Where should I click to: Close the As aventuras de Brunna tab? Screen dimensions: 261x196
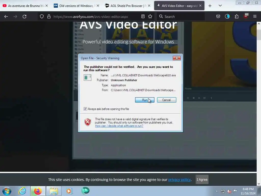click(x=47, y=6)
